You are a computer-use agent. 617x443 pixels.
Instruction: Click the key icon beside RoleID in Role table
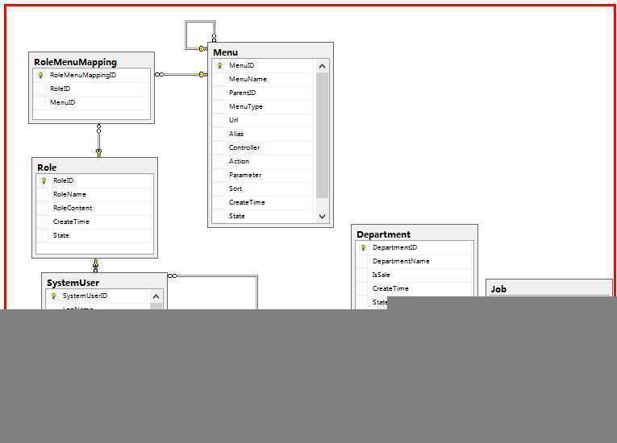[44, 180]
